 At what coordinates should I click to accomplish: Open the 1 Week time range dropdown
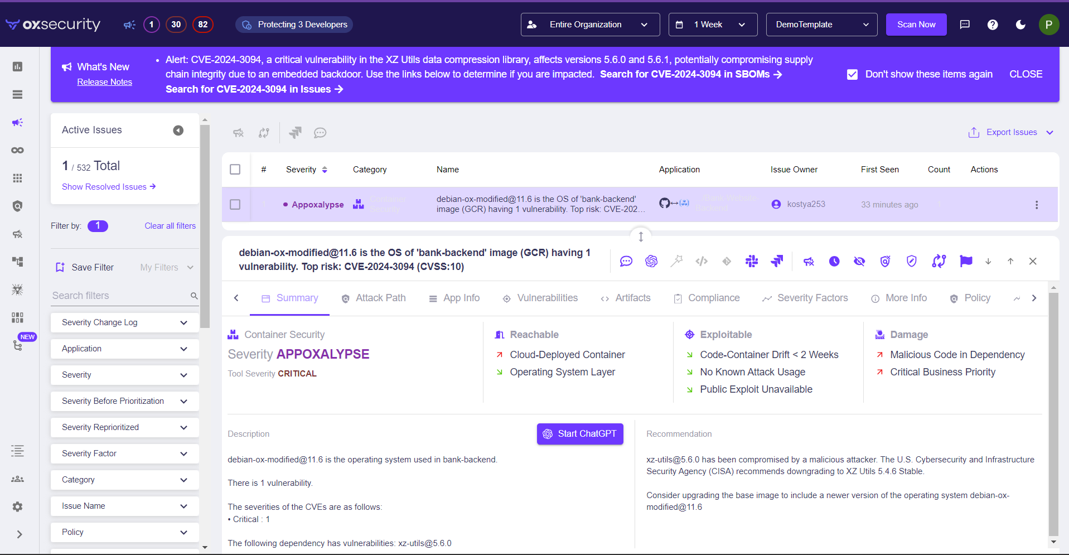(x=712, y=25)
